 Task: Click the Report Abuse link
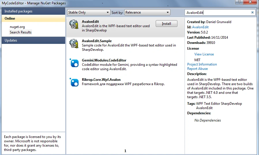tap(197, 69)
